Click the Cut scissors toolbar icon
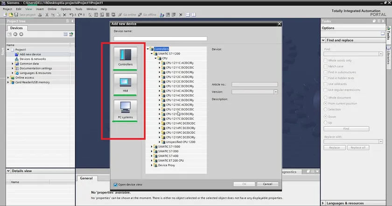392x206 pixels. pos(47,15)
